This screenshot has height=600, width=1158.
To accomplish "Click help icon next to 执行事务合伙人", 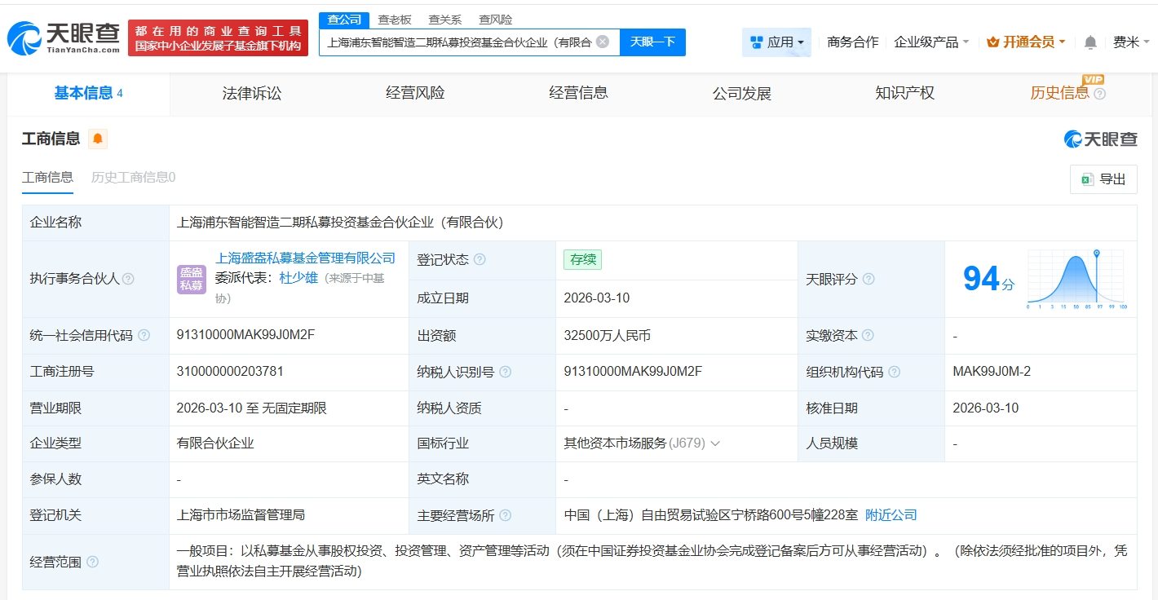I will 128,279.
